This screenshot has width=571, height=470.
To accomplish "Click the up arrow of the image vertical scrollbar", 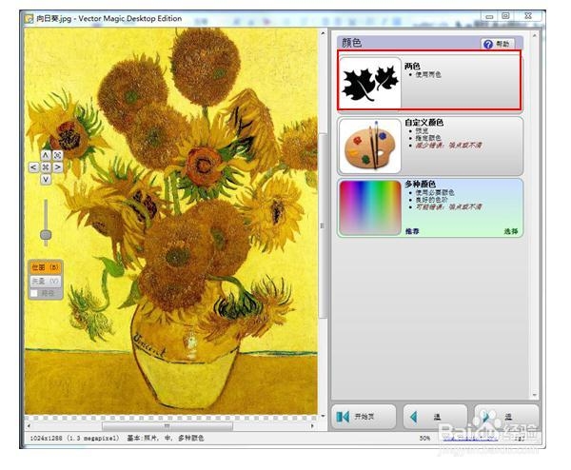I will (x=323, y=33).
